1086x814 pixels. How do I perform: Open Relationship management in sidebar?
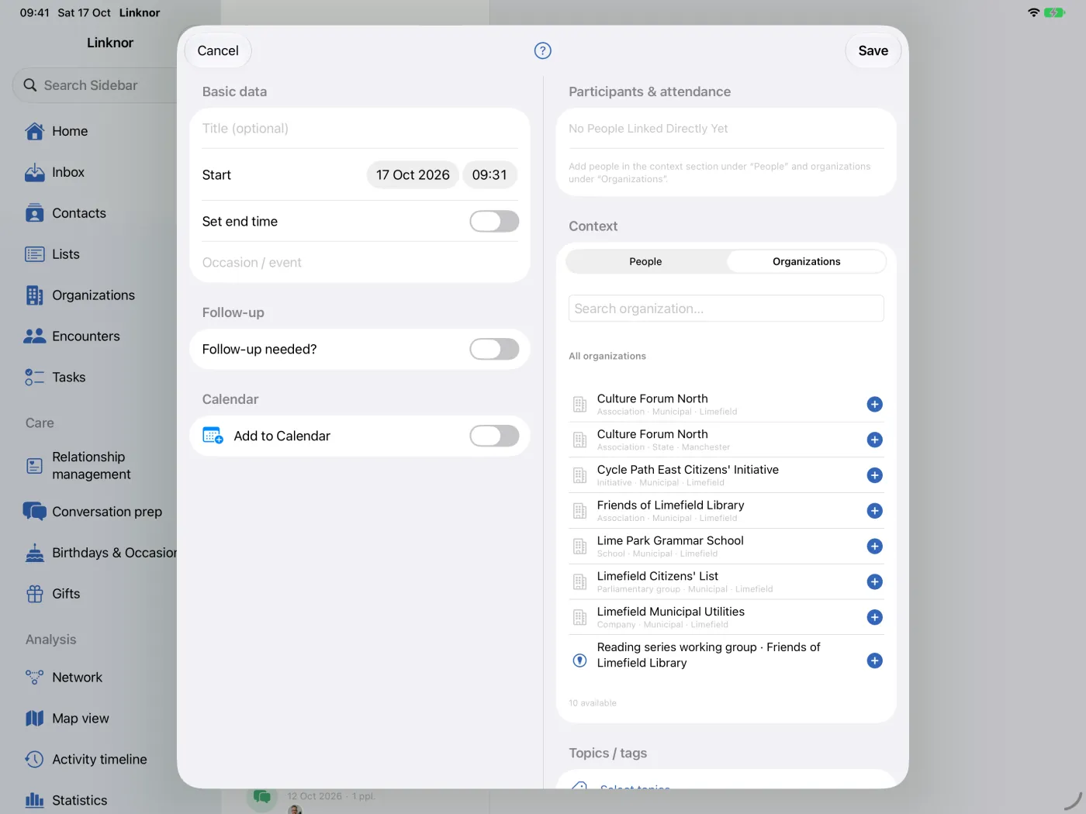tap(92, 466)
